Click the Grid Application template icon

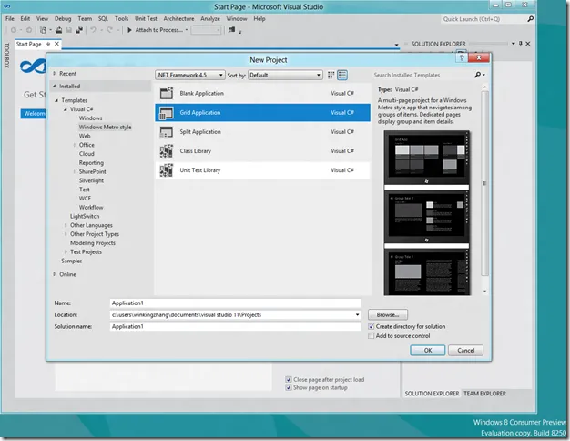[x=166, y=112]
